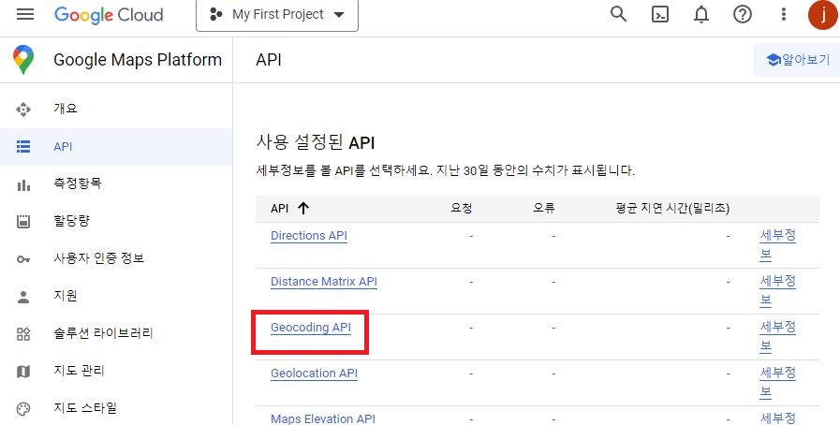
Task: Open the help question mark icon
Action: (743, 14)
